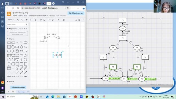Open the pages list icon

click(x=13, y=92)
